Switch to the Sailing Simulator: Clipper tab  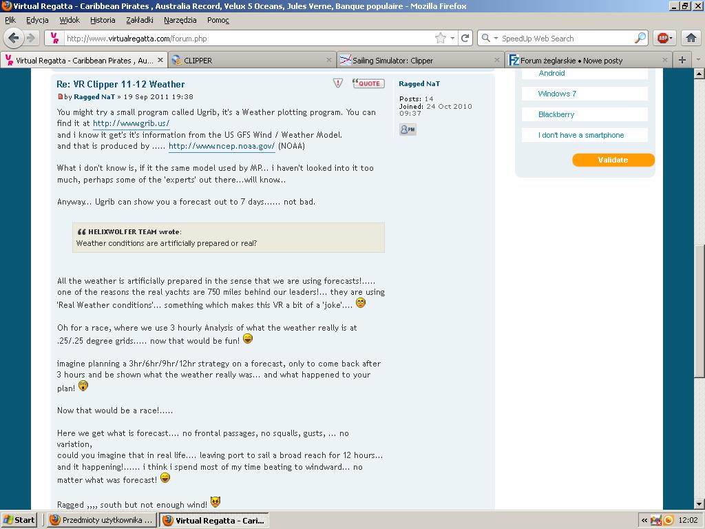420,61
